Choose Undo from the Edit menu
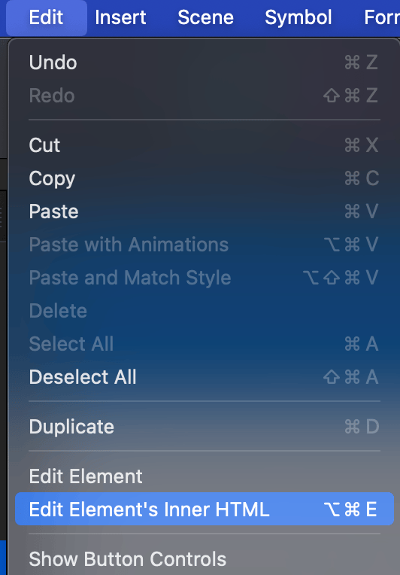This screenshot has height=575, width=400. click(205, 62)
